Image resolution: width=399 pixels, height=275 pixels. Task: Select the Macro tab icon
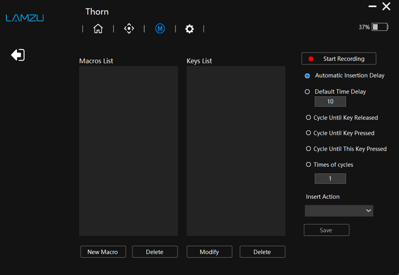160,28
